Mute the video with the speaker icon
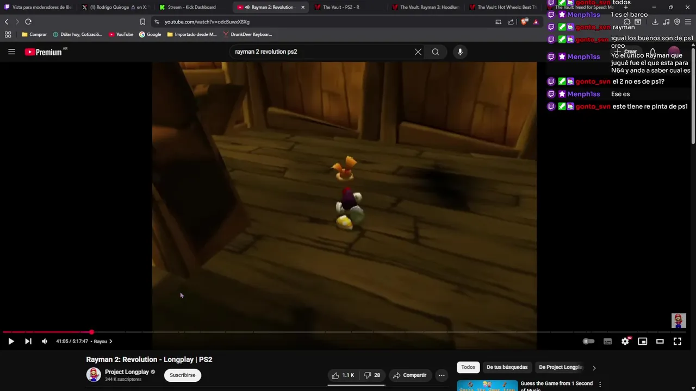 coord(45,341)
